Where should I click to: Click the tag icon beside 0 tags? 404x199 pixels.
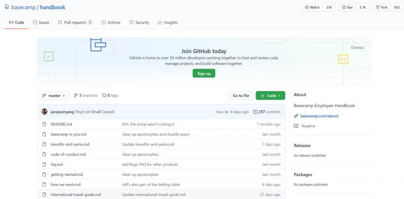click(104, 95)
